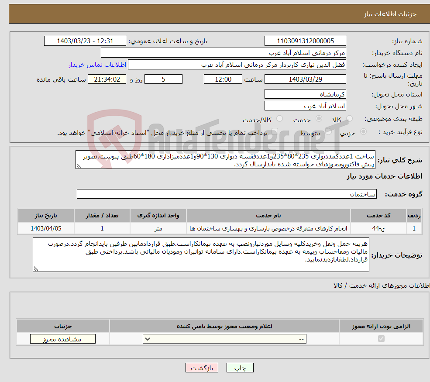This screenshot has width=430, height=382.
Task: Open the permit status dropdown
Action: [224, 339]
